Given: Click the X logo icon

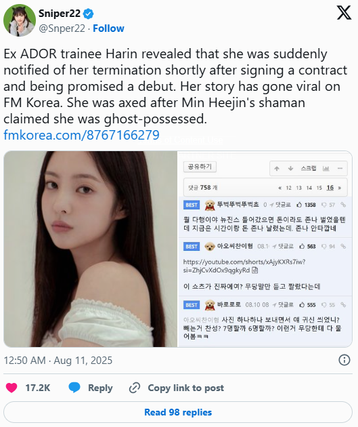Looking at the screenshot, I should tap(344, 13).
